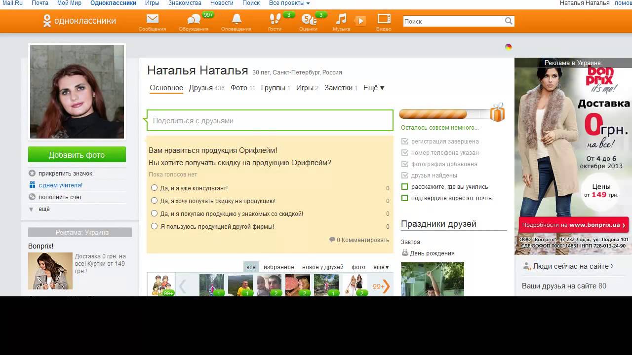Click the search magnifier icon
This screenshot has width=632, height=355.
coord(509,21)
